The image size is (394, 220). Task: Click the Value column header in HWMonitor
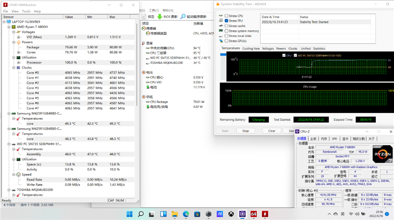[x=74, y=17]
